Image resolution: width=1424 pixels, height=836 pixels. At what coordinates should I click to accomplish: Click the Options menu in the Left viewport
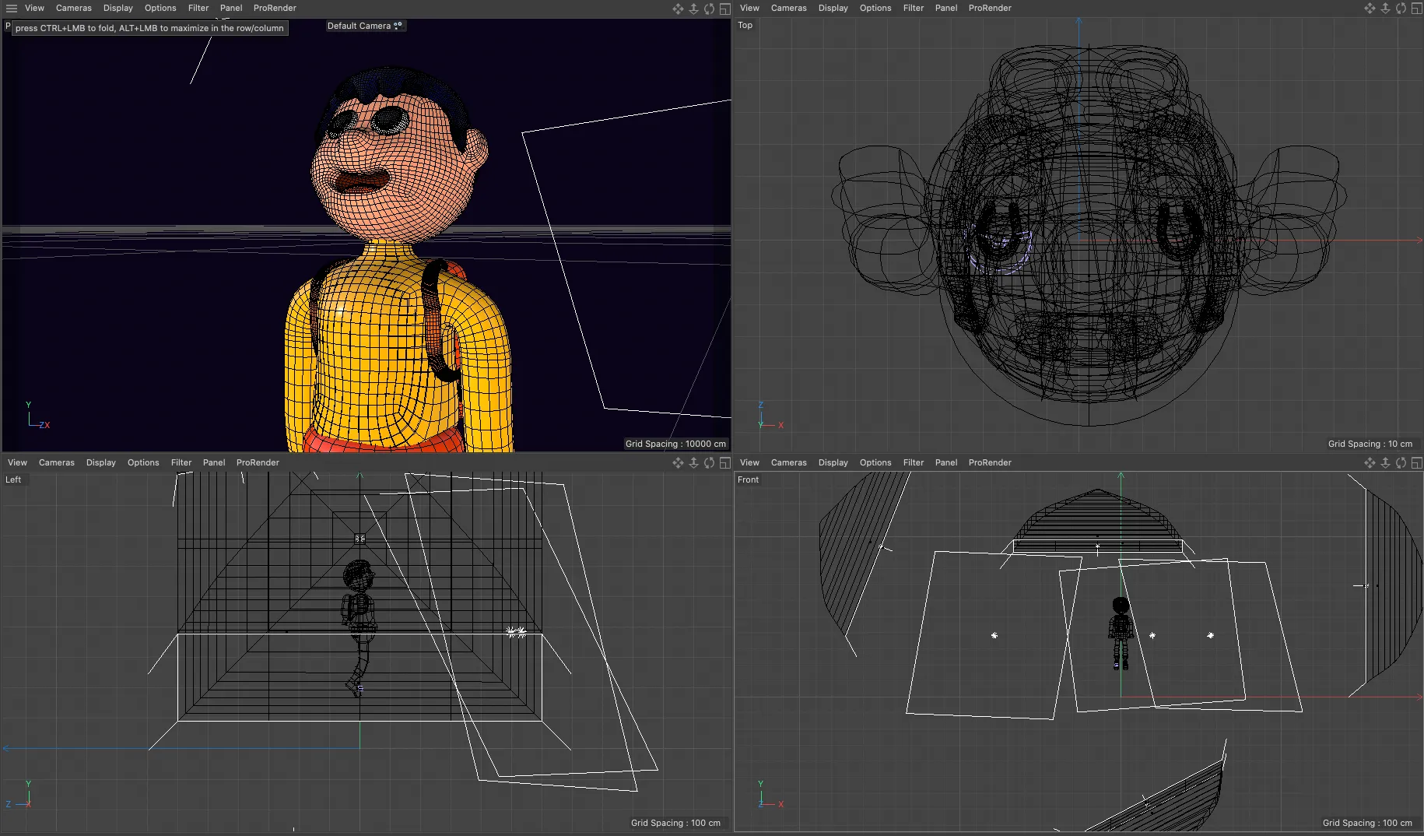(142, 462)
